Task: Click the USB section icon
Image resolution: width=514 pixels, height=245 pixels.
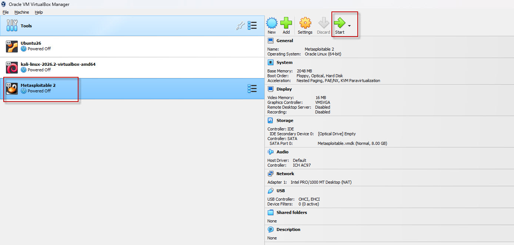Action: pyautogui.click(x=270, y=191)
